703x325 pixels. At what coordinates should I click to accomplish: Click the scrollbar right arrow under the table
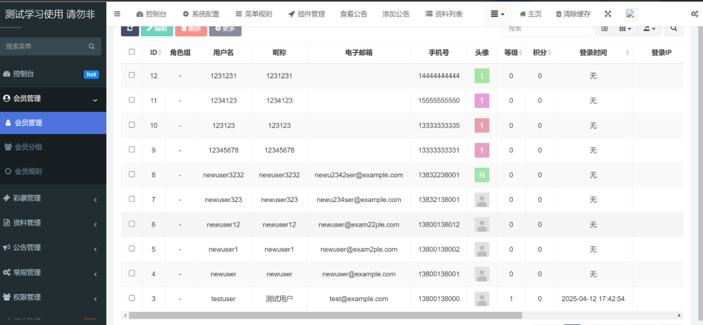pyautogui.click(x=679, y=315)
